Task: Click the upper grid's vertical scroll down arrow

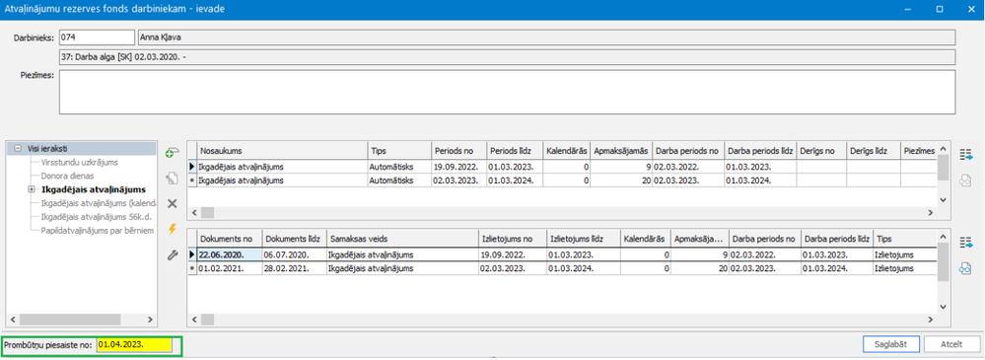Action: tap(943, 200)
